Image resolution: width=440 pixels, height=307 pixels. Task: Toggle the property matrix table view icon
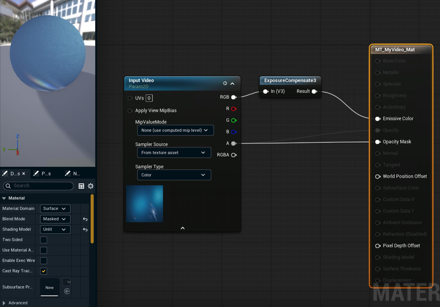[81, 186]
